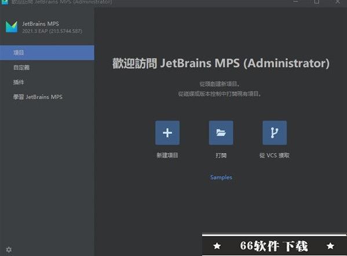The width and height of the screenshot is (347, 256).
Task: Click the 打開 label under folder icon
Action: click(221, 155)
